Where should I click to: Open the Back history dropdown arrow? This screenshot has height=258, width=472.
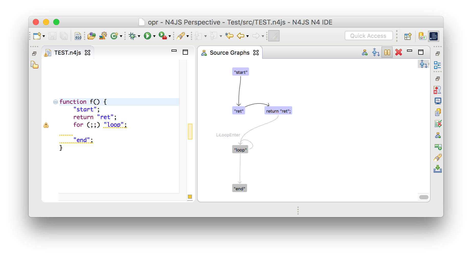click(248, 36)
